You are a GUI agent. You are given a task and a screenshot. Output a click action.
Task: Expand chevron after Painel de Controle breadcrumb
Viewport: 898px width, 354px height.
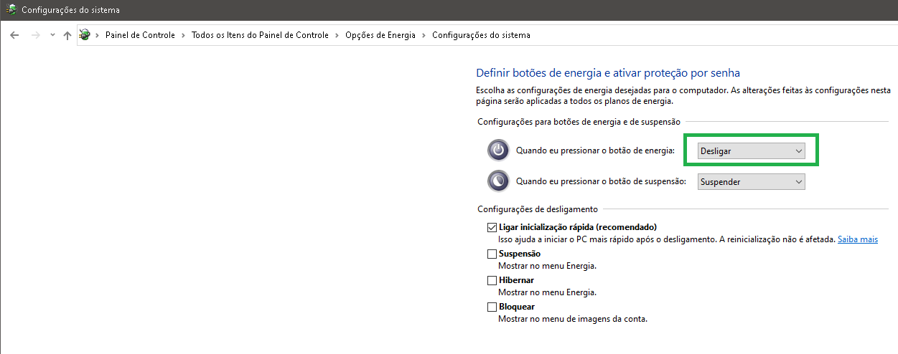(183, 35)
